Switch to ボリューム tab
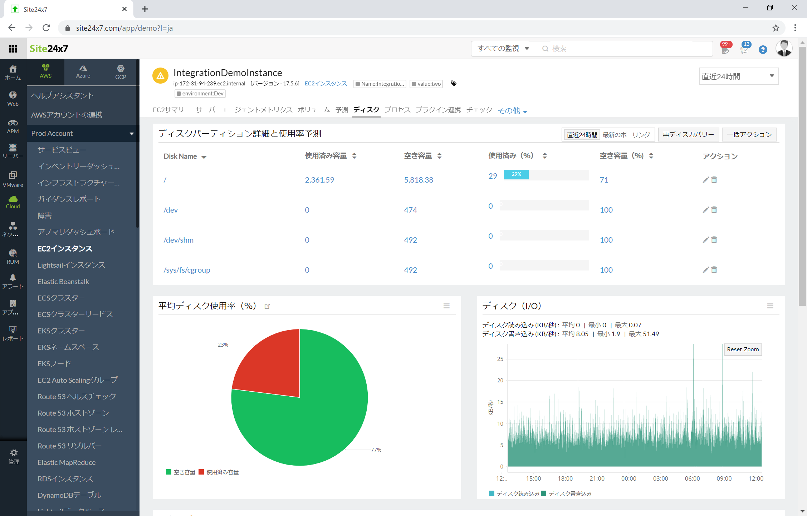 314,110
